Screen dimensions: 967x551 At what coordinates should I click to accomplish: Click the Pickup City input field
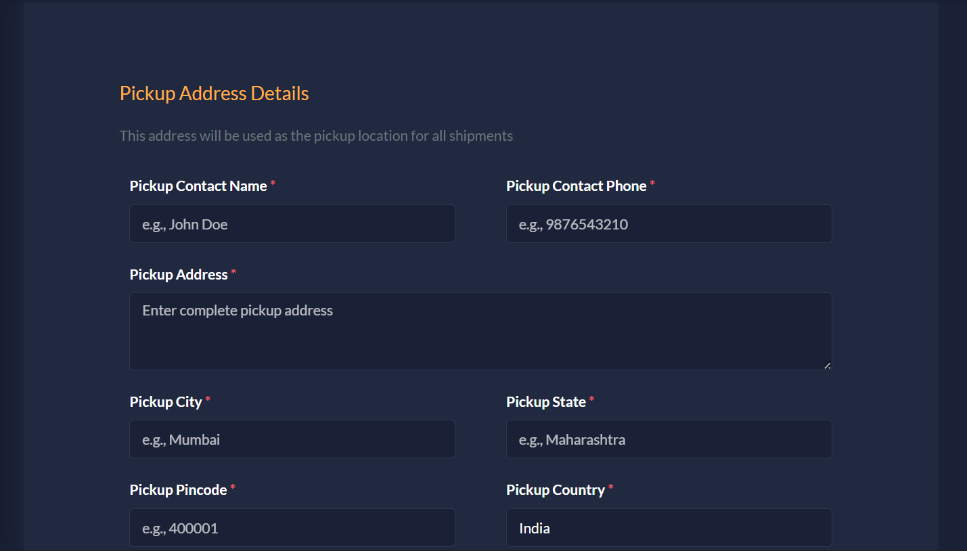point(292,439)
